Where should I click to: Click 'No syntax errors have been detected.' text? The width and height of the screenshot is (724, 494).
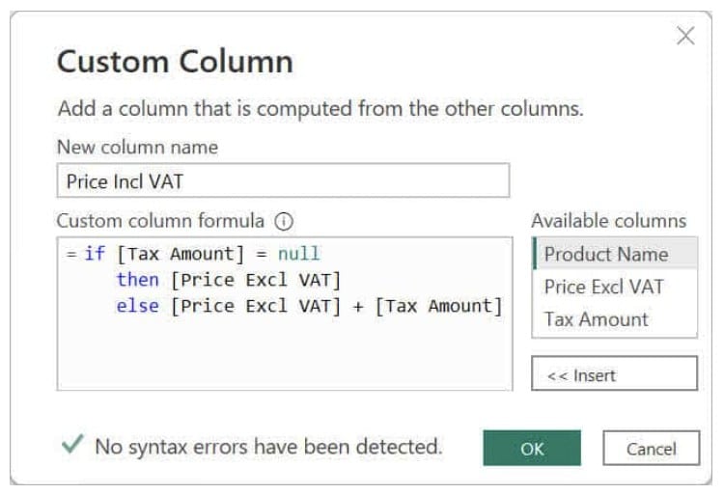coord(268,447)
